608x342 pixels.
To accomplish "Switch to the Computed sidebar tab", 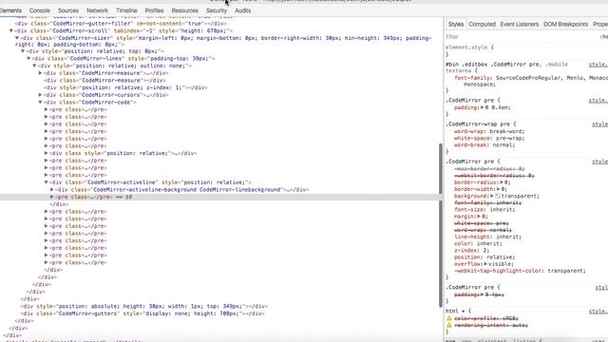I will pos(482,24).
